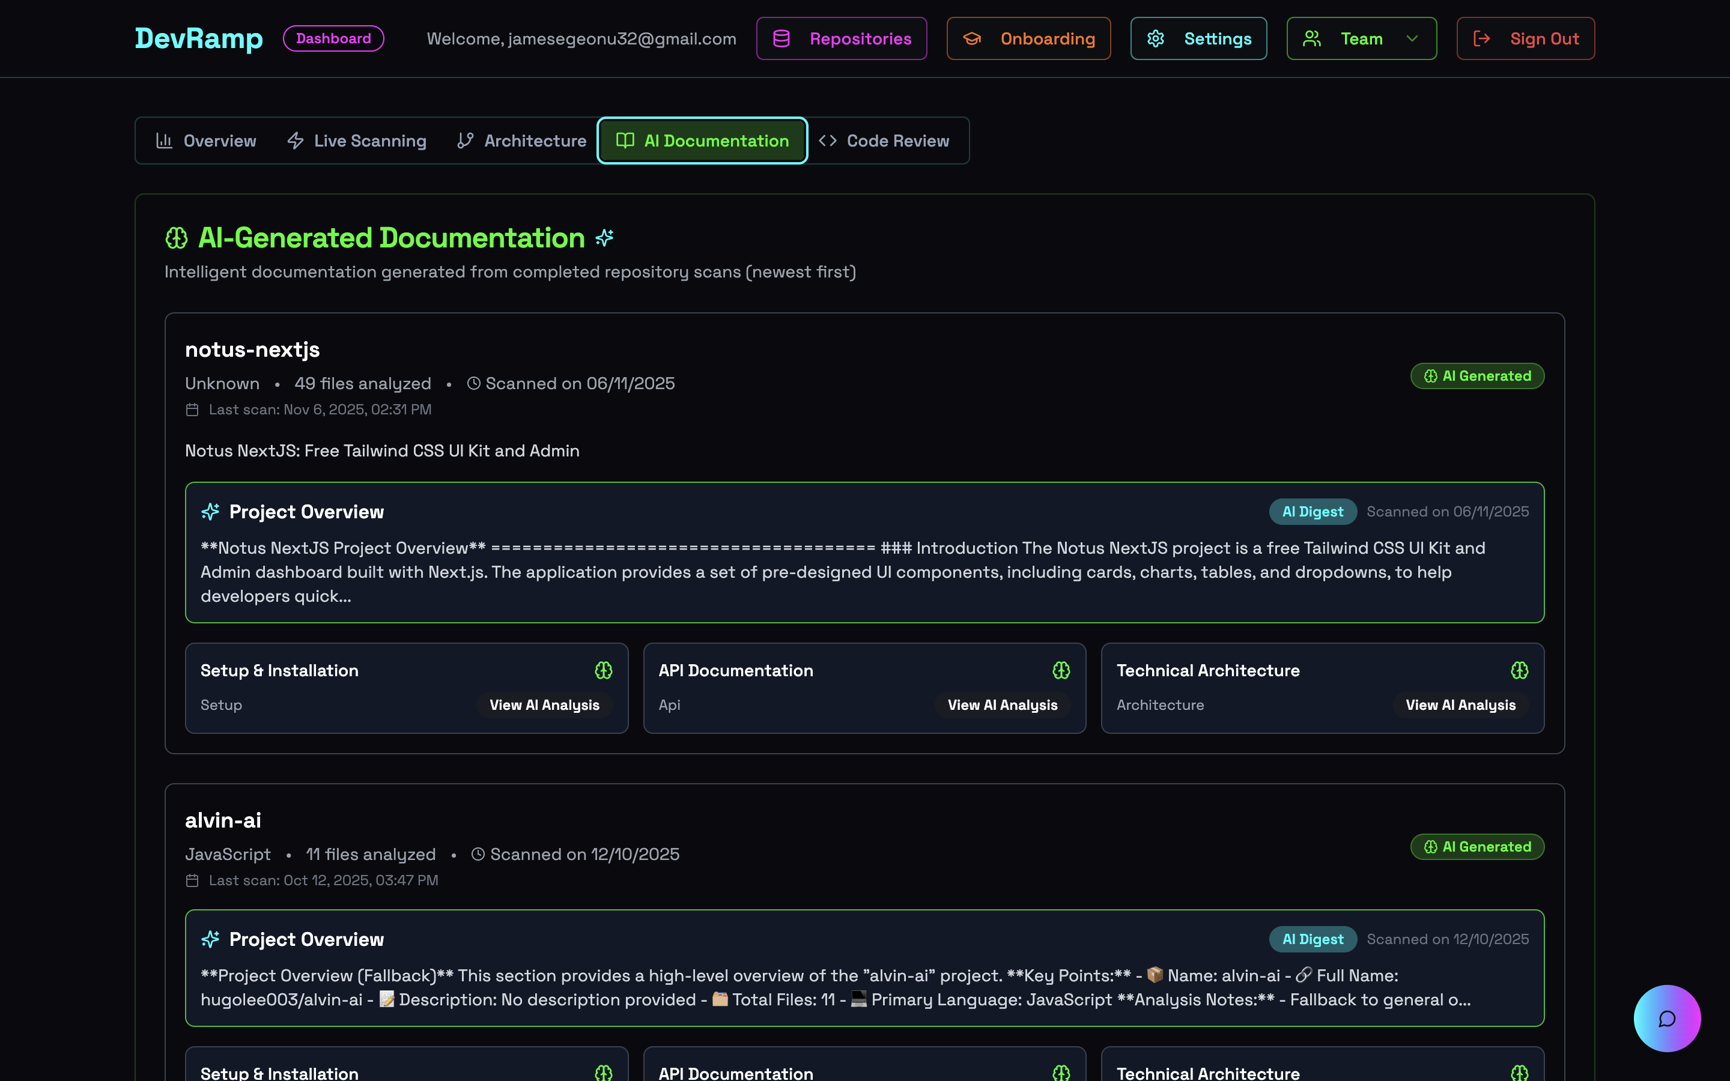This screenshot has width=1730, height=1081.
Task: Click the brain icon next to AI-Generated Documentation heading
Action: coord(177,237)
